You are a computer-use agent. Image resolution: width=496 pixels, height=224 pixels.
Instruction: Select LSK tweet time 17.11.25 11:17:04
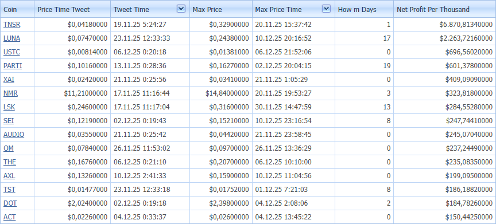(x=142, y=107)
